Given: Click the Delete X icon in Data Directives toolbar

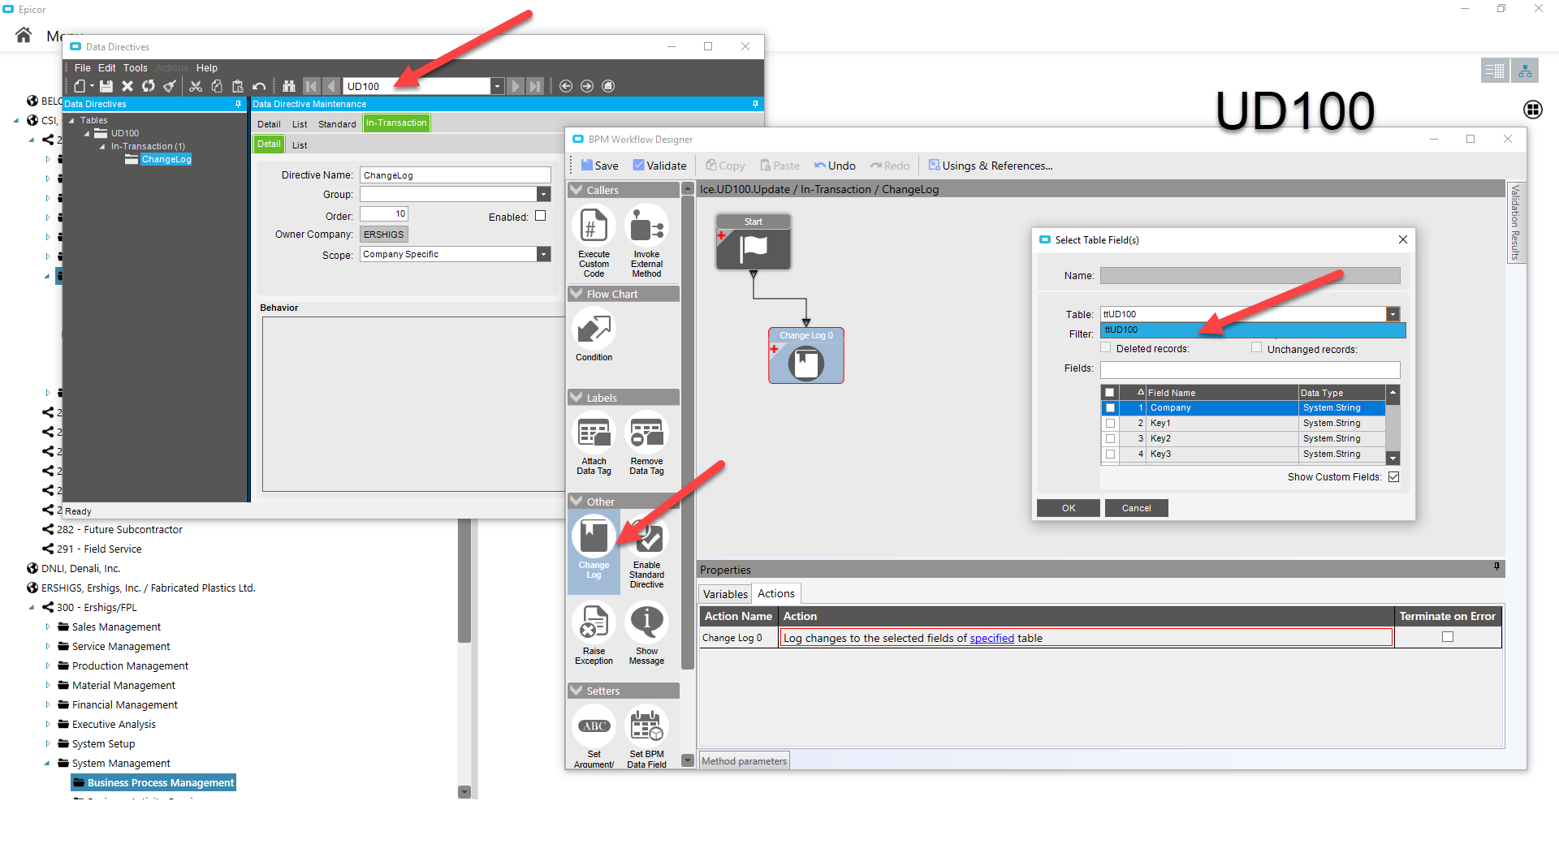Looking at the screenshot, I should (x=127, y=86).
